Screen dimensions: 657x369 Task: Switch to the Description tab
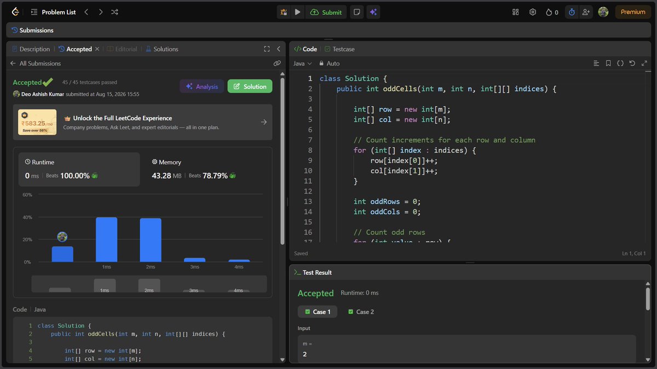click(31, 49)
